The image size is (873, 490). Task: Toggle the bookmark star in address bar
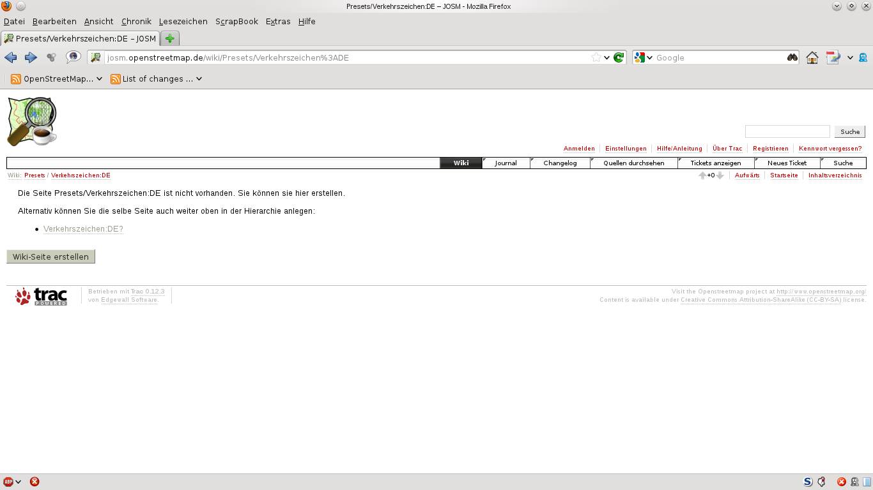pyautogui.click(x=596, y=57)
